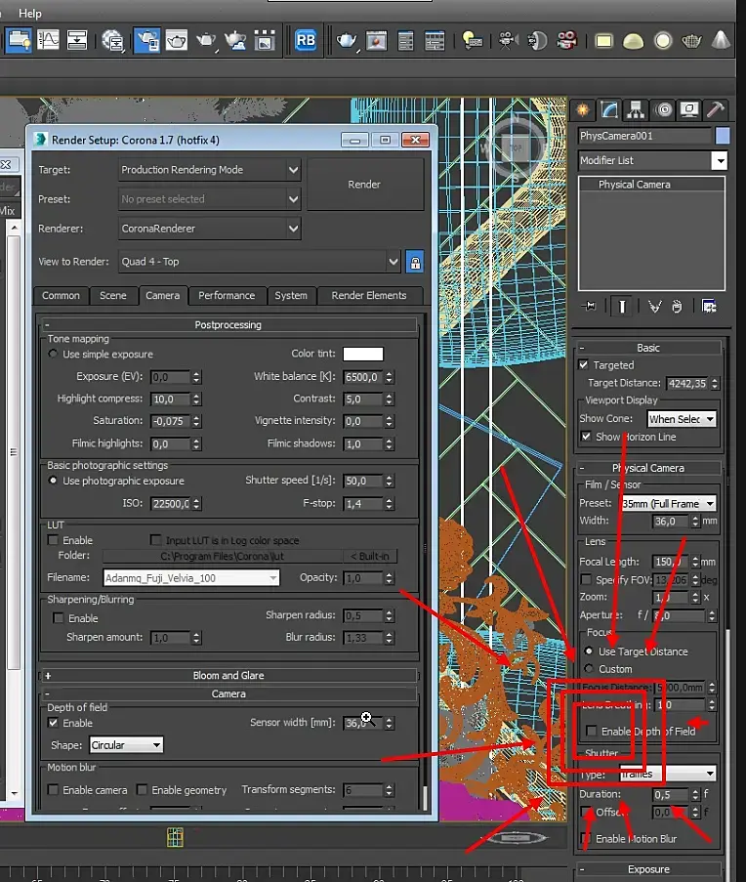The height and width of the screenshot is (882, 746).
Task: Open the Preset dropdown in Render Setup
Action: coord(210,199)
